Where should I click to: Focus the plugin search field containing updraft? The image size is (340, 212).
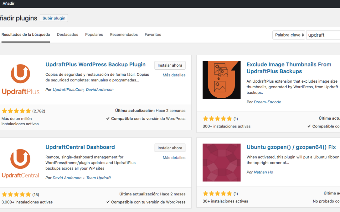pos(323,35)
